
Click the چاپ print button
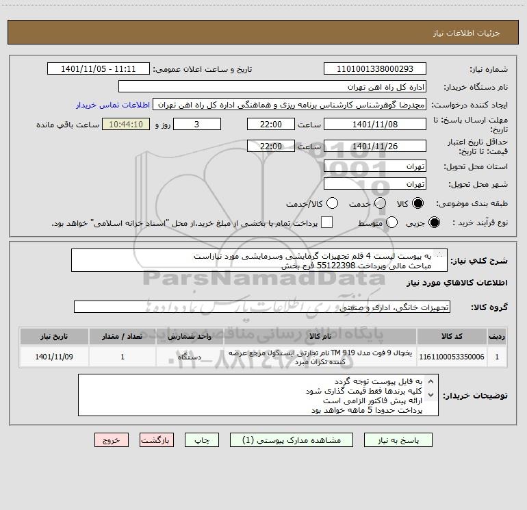(202, 440)
